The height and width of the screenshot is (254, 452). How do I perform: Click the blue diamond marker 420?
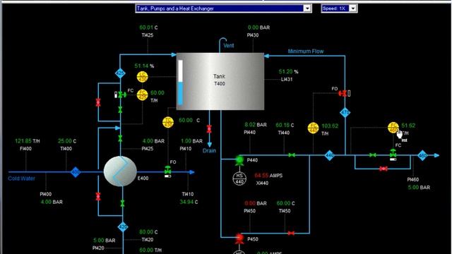point(123,227)
